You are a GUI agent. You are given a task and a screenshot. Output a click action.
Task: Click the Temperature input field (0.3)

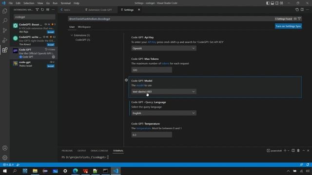[x=152, y=135]
